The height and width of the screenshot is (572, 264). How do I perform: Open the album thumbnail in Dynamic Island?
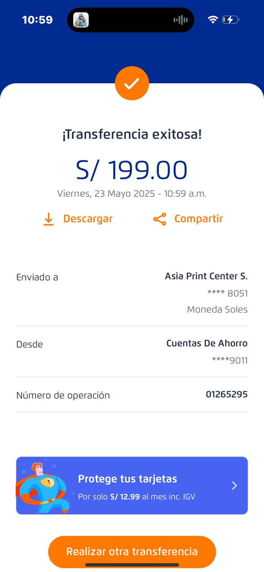tap(81, 20)
